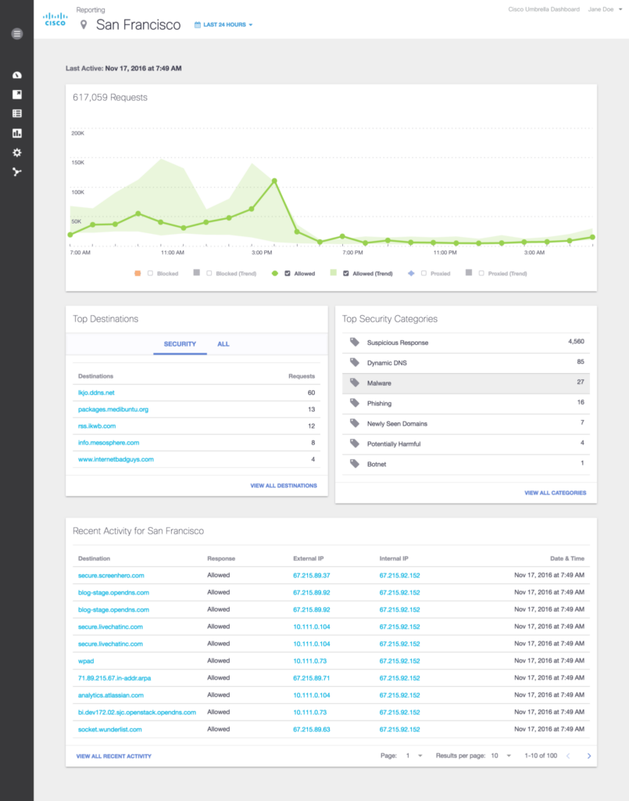Screen dimensions: 629x801
Task: Open 71.89.215.67.in-addr.arpa entry
Action: pyautogui.click(x=114, y=678)
